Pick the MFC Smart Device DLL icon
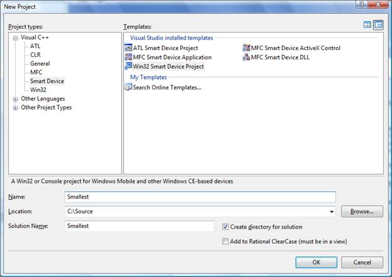 pos(246,57)
